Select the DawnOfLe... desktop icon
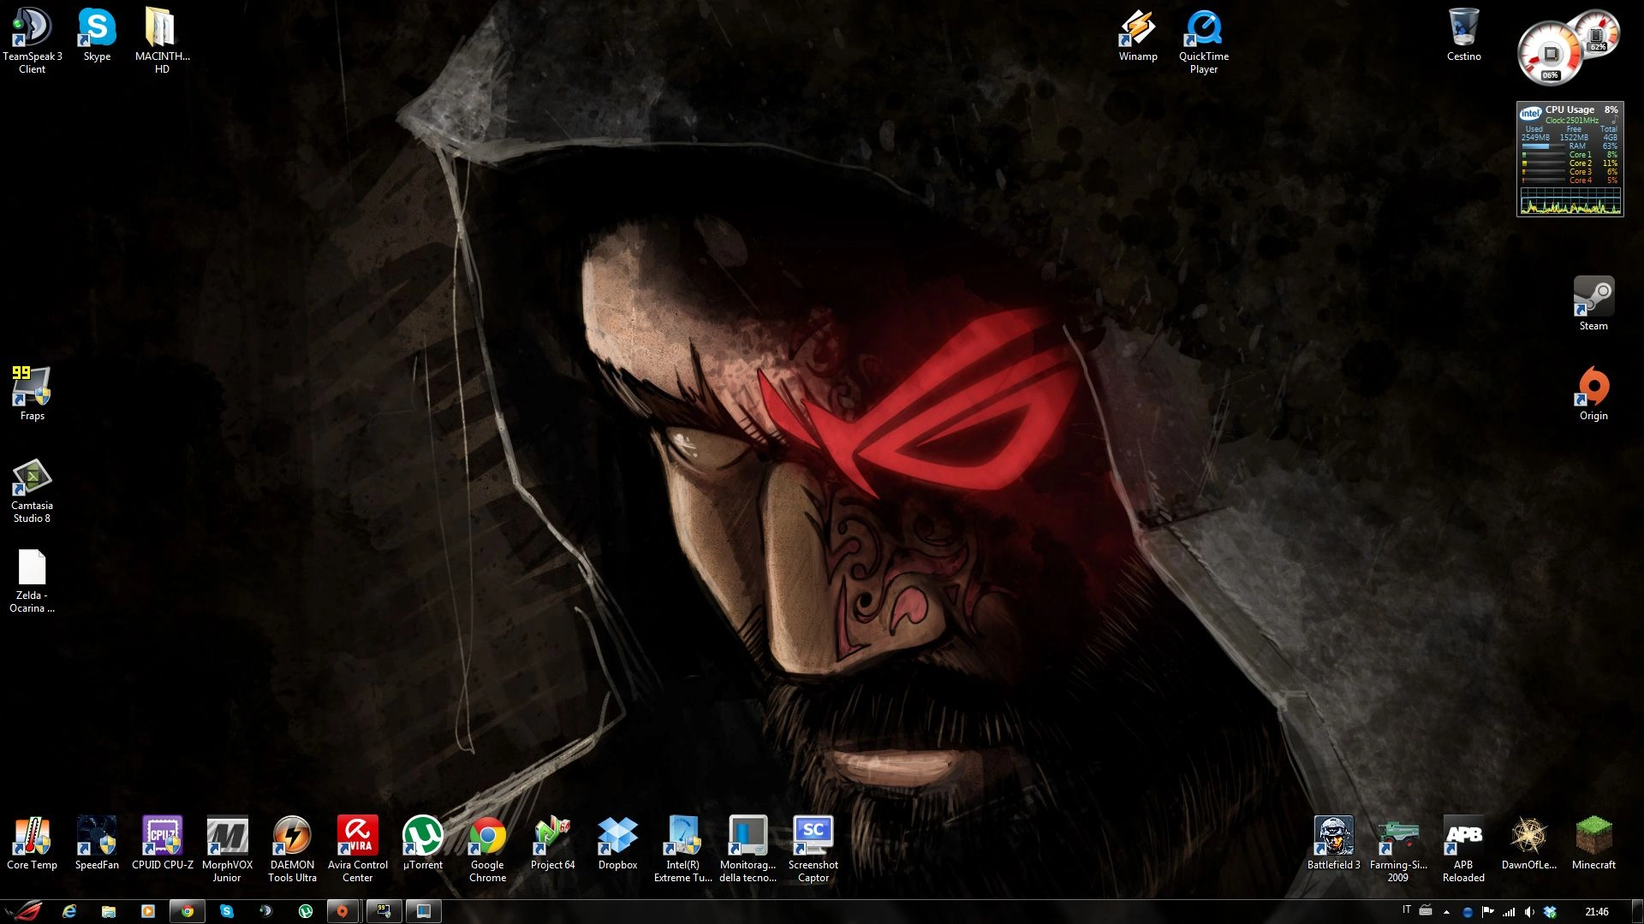The image size is (1644, 924). (x=1528, y=843)
